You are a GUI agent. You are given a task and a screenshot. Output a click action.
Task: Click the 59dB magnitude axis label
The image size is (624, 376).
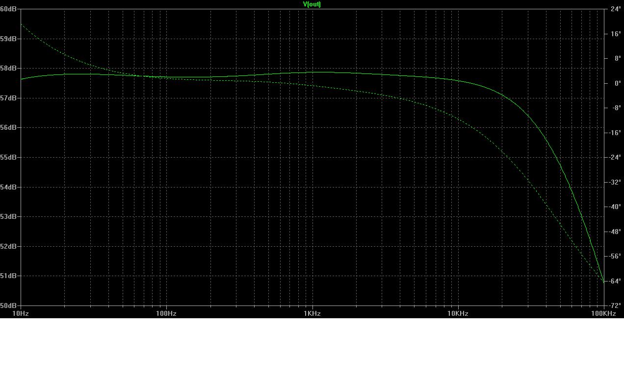[x=8, y=39]
